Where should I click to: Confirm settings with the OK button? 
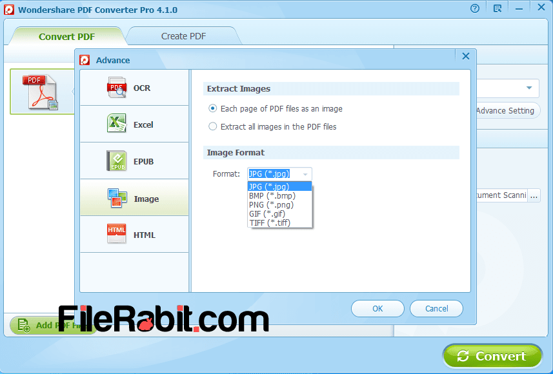(x=377, y=308)
